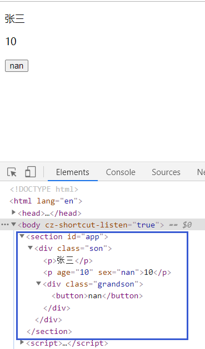The height and width of the screenshot is (349, 205).
Task: Collapse the div class="grandson" node
Action: [x=38, y=284]
